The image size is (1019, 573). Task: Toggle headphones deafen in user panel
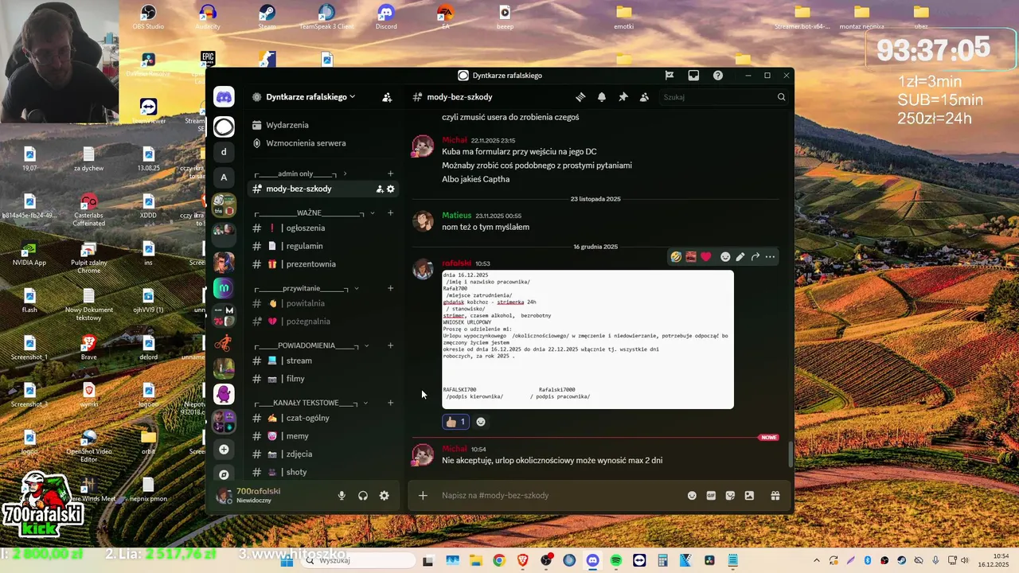[363, 496]
